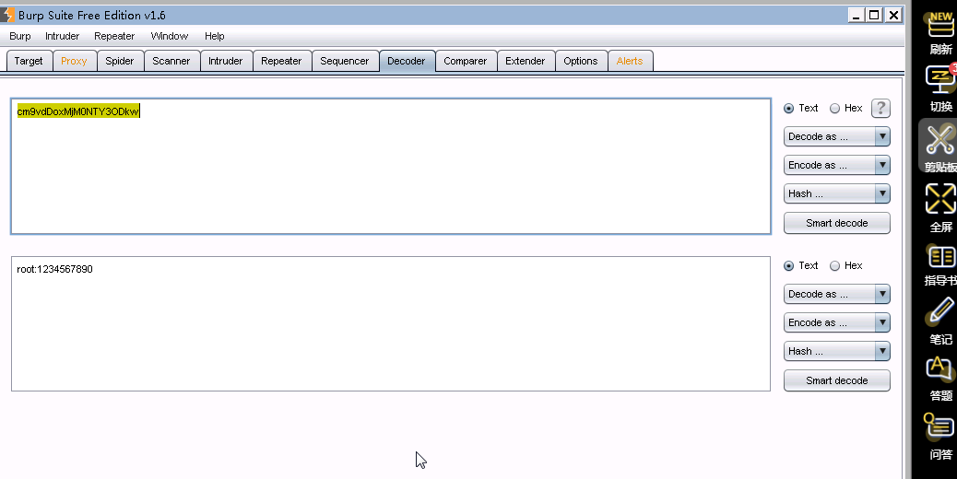Close the Burp Suite window

(x=893, y=16)
